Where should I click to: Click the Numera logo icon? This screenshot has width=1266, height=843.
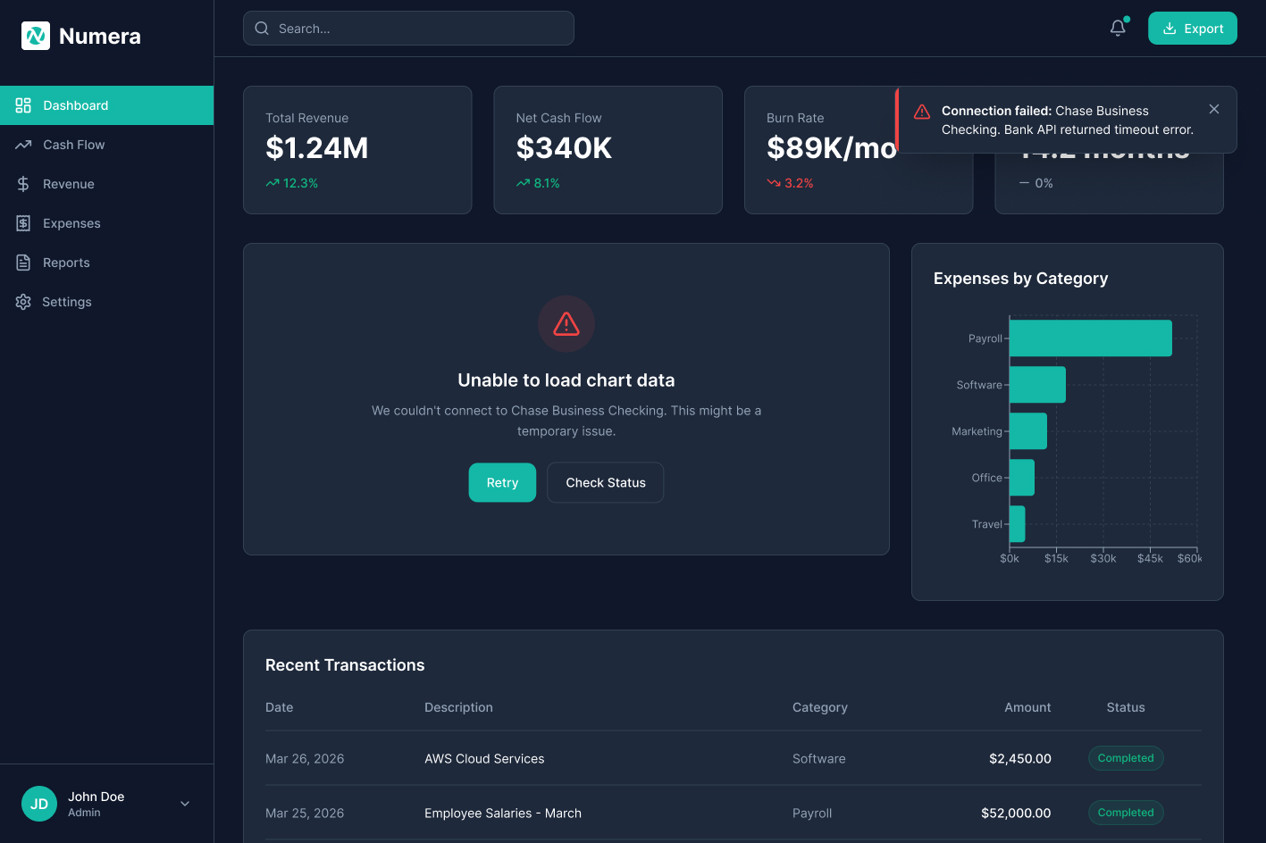[36, 36]
